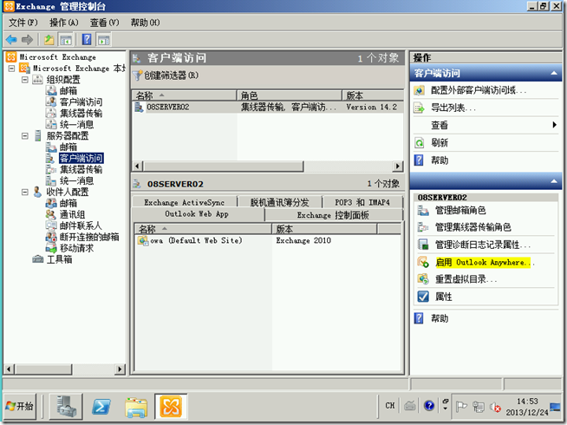Click server list scrollbar left arrow
Viewport: 567px width, 425px height.
(137, 166)
